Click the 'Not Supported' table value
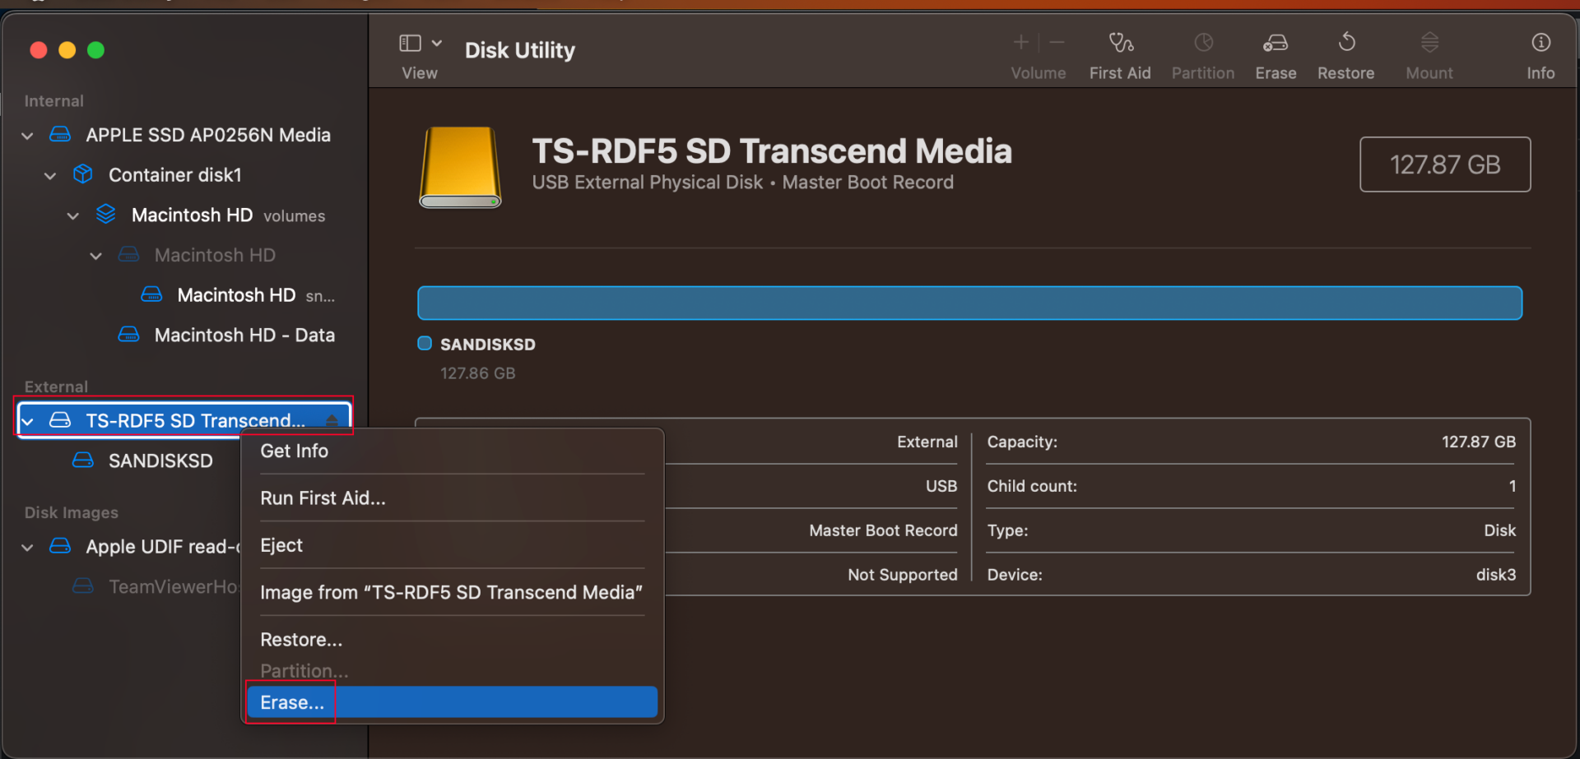The image size is (1580, 759). pyautogui.click(x=903, y=575)
